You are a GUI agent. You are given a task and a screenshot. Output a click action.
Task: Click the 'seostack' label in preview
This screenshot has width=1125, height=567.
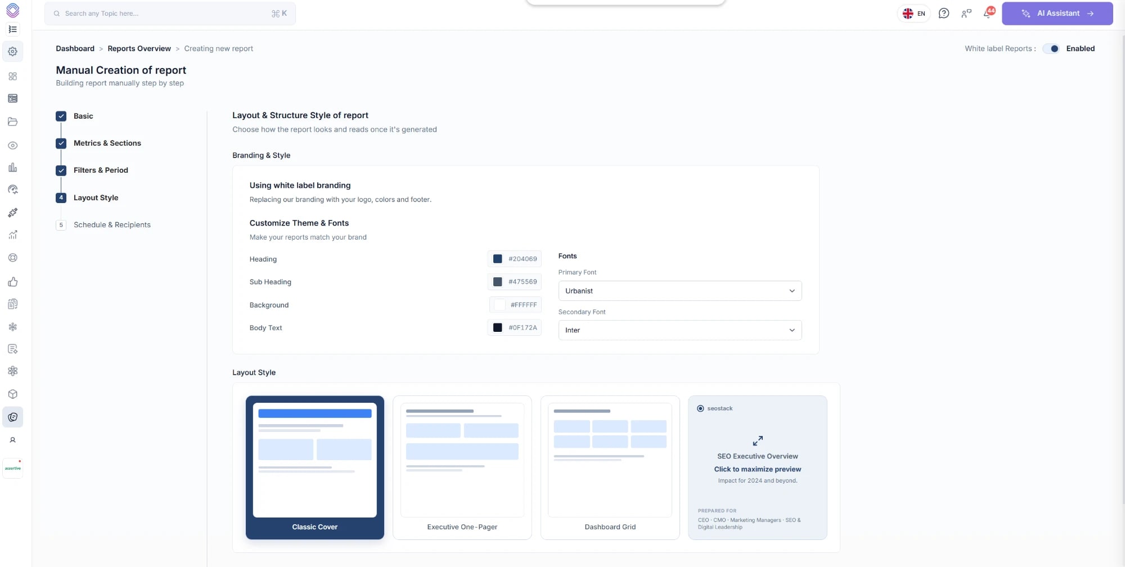pos(719,408)
